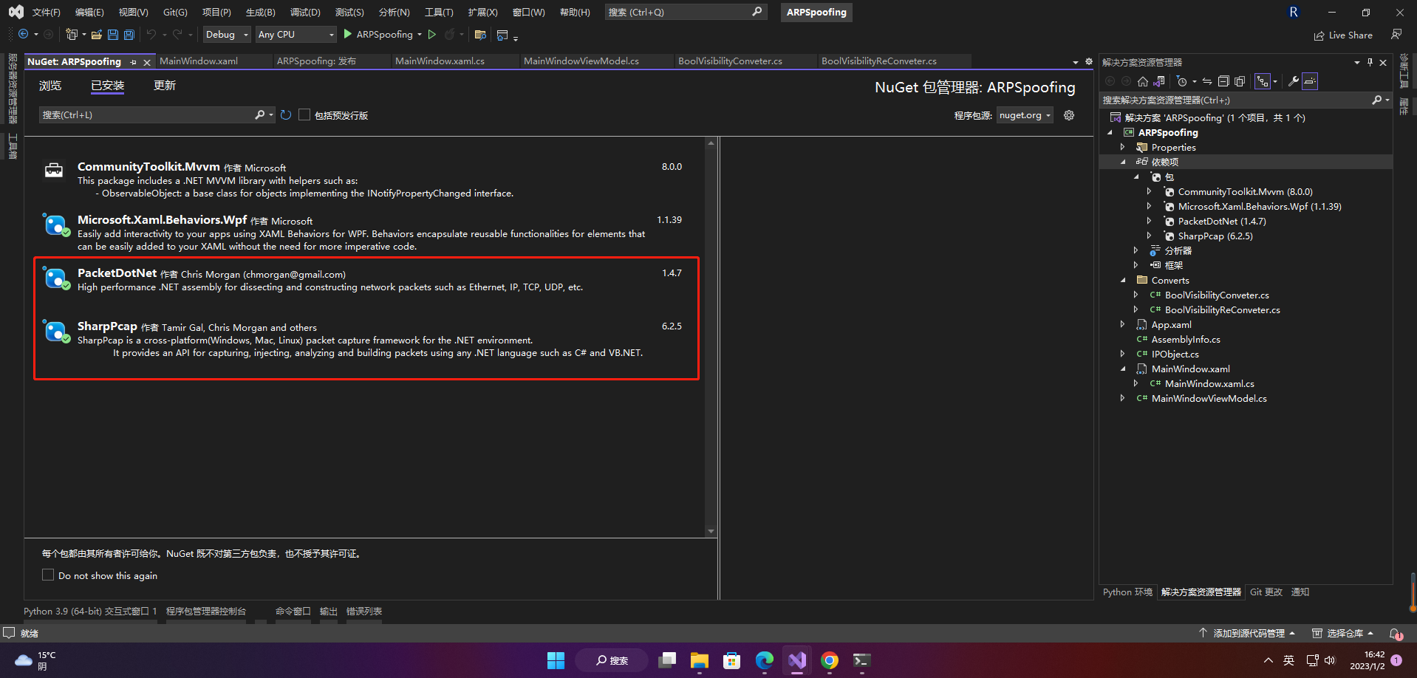Start without debugging using the hollow play icon
The image size is (1417, 678).
(432, 34)
